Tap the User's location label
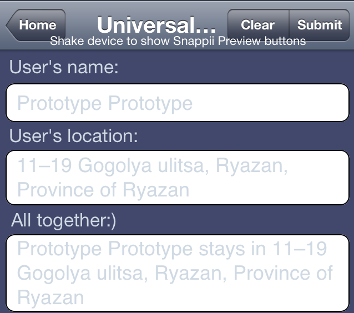This screenshot has height=313, width=354. pos(73,136)
